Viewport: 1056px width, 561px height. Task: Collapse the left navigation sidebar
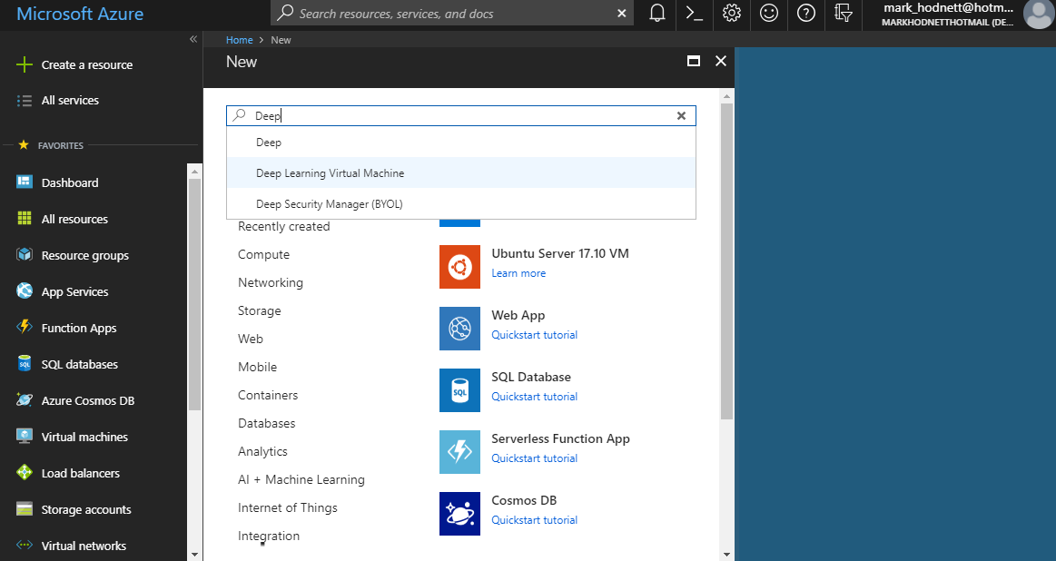(x=193, y=39)
